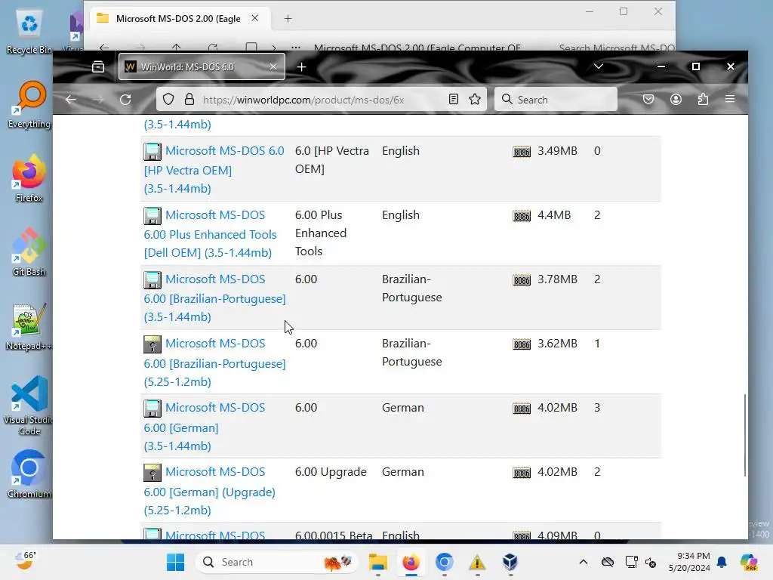Open MS-DOS 6.00 Brazilian-Portuguese 5.25-1.2mb link
This screenshot has width=773, height=580.
pos(214,362)
